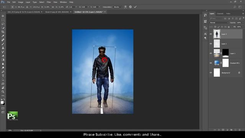Open the blend mode Normal dropdown
This screenshot has width=245, height=138.
219,23
